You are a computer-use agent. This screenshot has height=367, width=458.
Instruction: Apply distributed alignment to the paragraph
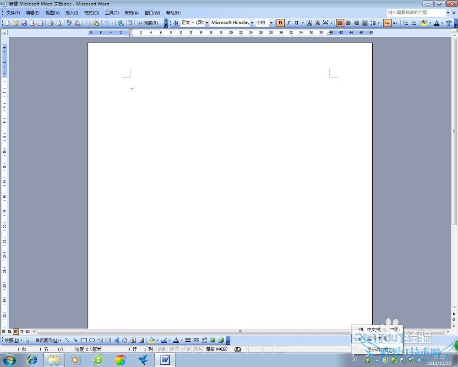(x=365, y=23)
